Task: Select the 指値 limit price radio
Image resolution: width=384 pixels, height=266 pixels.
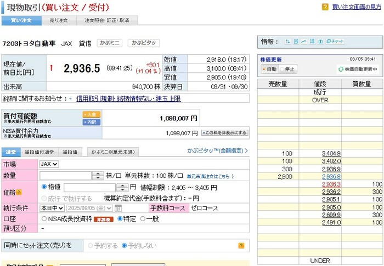Action: point(44,187)
